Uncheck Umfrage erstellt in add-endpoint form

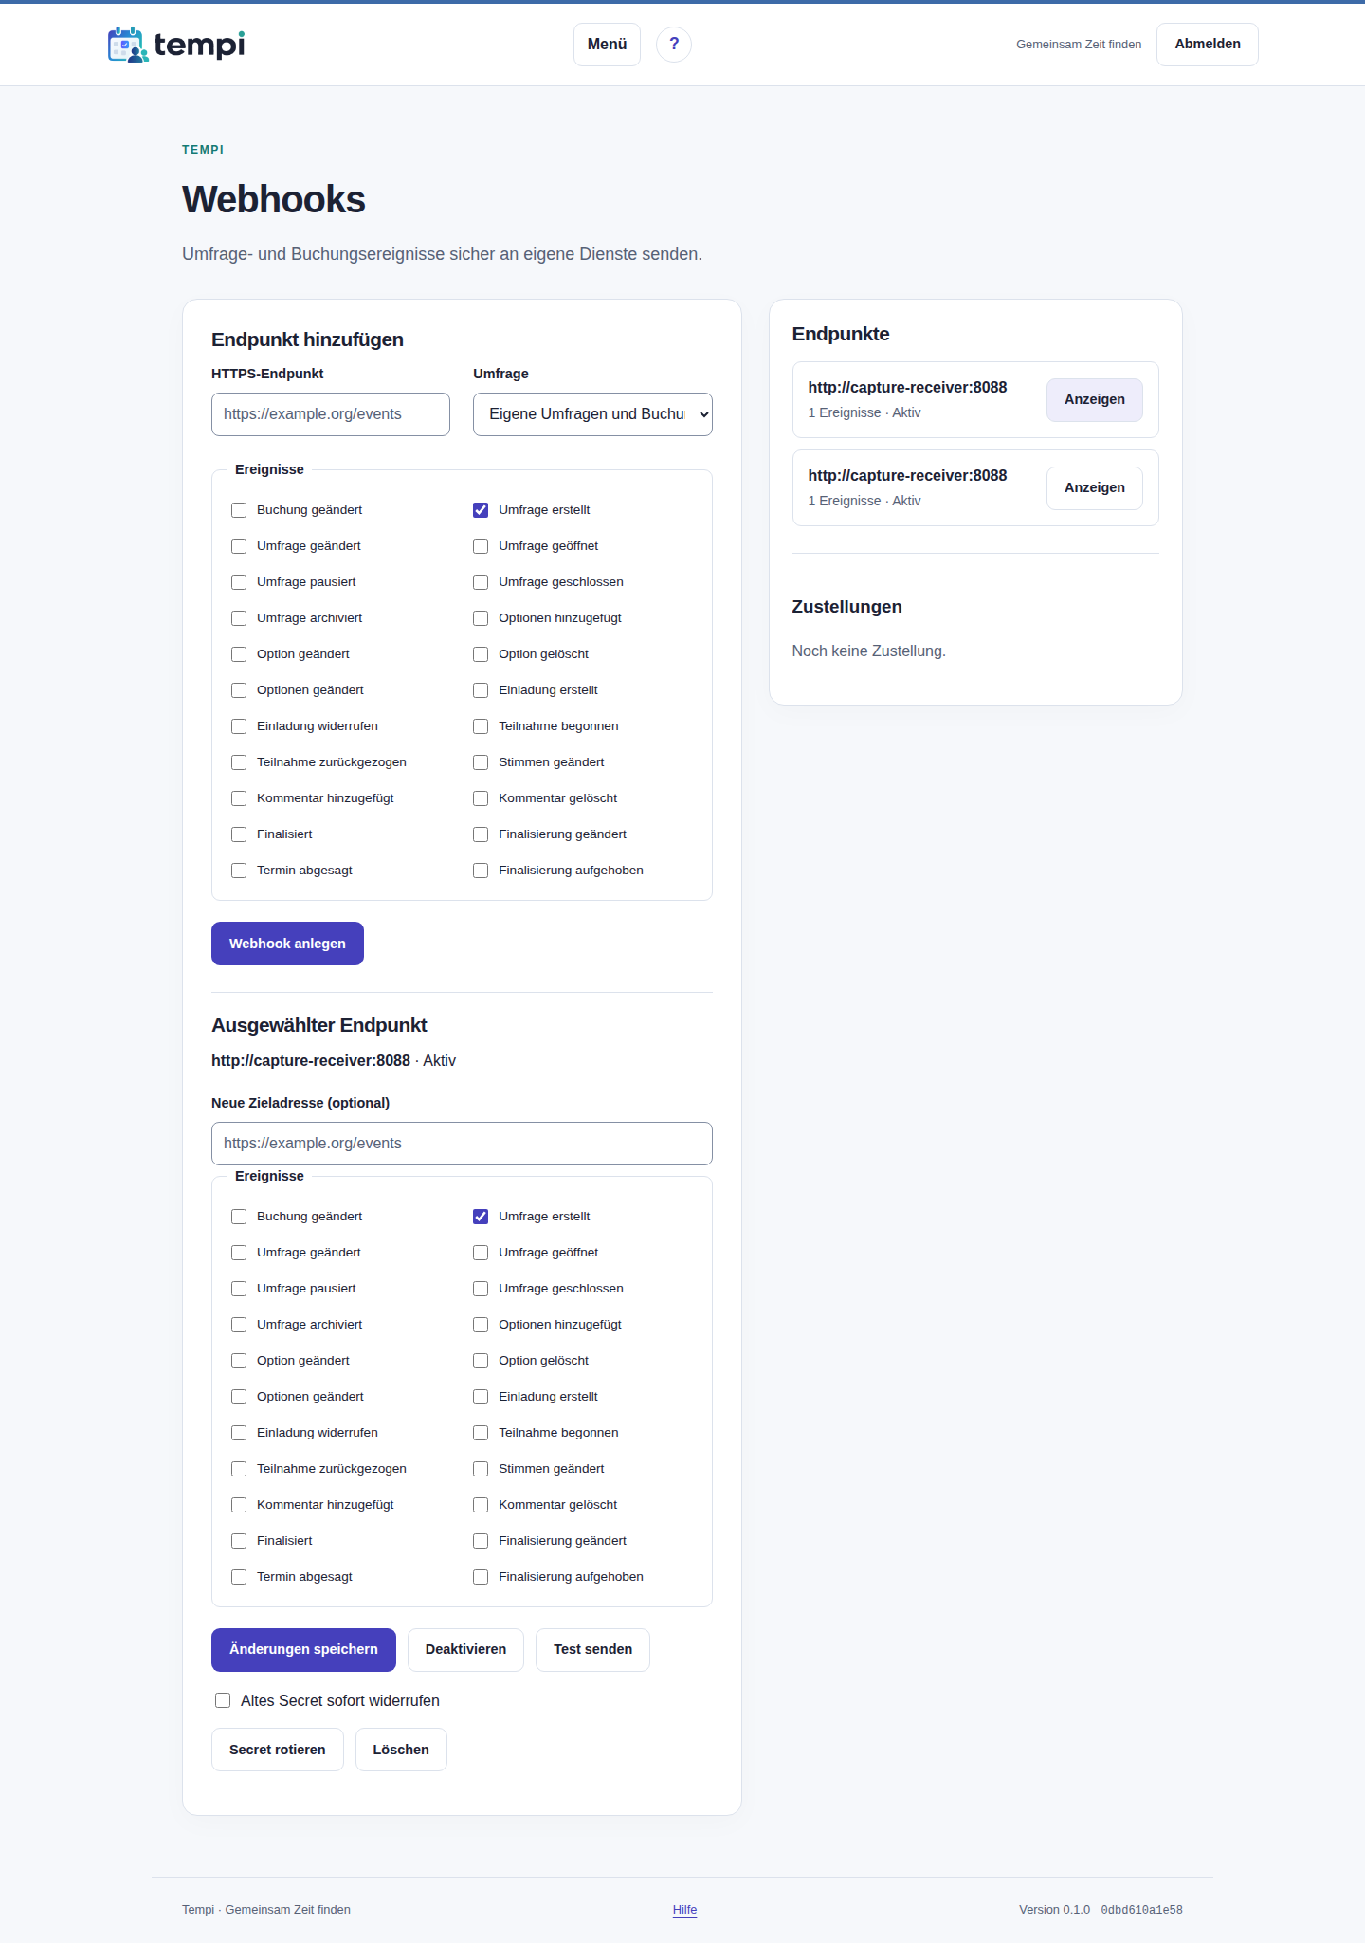[481, 510]
